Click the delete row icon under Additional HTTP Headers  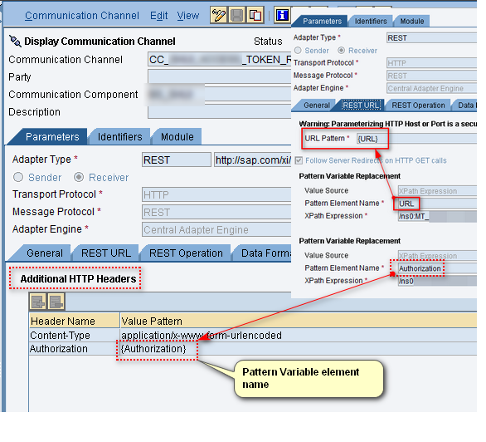pos(56,302)
